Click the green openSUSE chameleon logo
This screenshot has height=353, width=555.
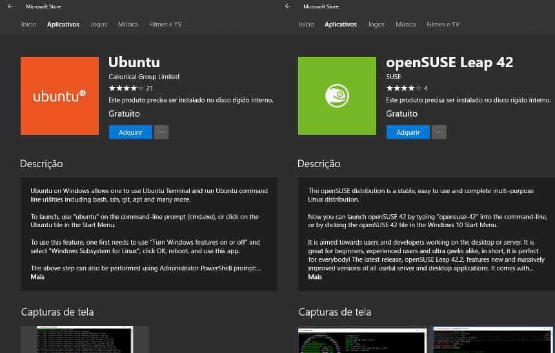pyautogui.click(x=337, y=96)
